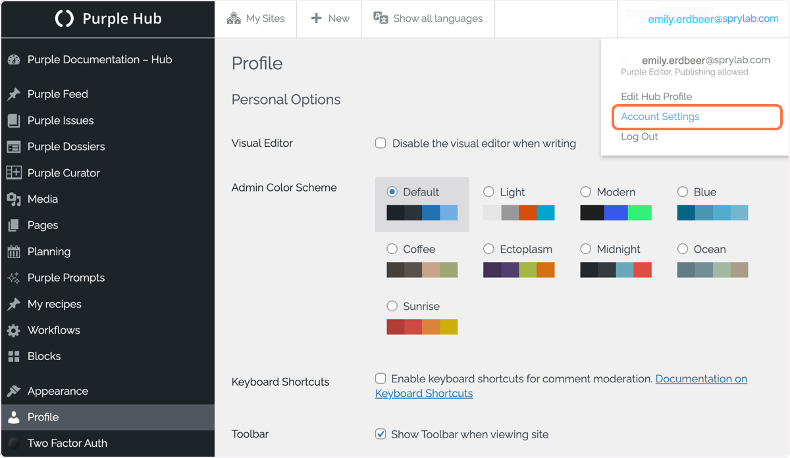790x458 pixels.
Task: Click the Ocean scheme color swatches
Action: [713, 270]
